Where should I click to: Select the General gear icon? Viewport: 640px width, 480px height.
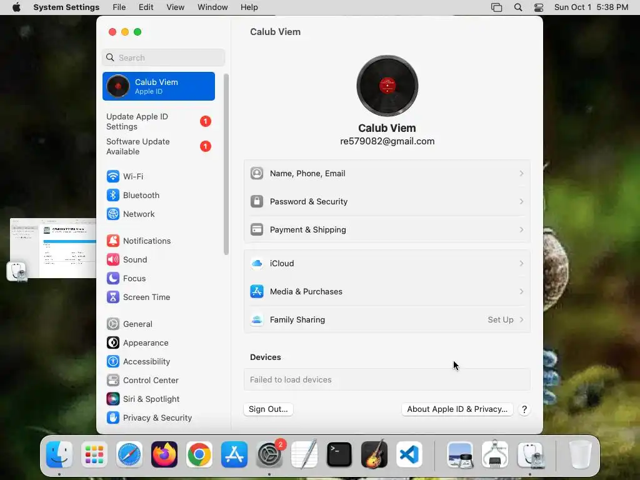[x=113, y=324]
